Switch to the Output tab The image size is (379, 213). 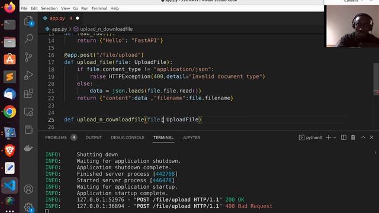pos(94,137)
